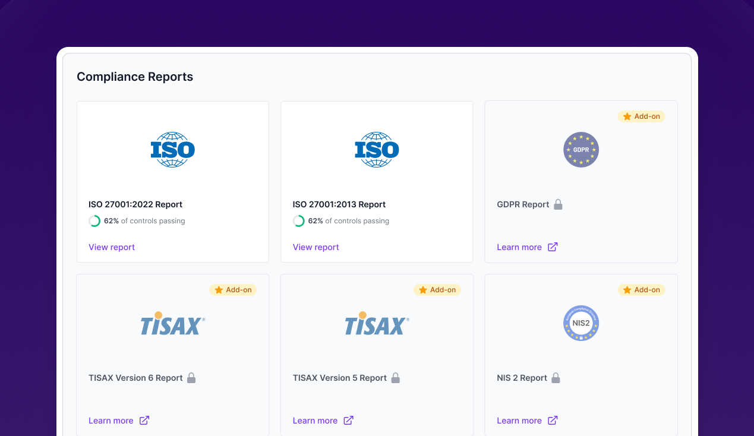Click the TISAX logo on the Version 5 card
Screen dimensions: 754x436
coord(377,323)
